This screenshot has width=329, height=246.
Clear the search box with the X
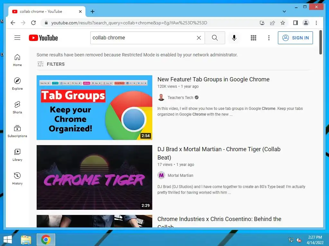click(x=199, y=38)
